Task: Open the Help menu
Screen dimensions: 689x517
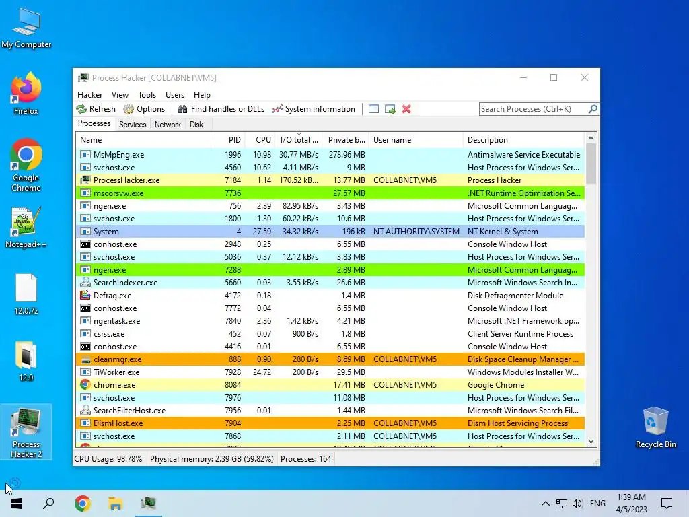Action: pyautogui.click(x=202, y=95)
